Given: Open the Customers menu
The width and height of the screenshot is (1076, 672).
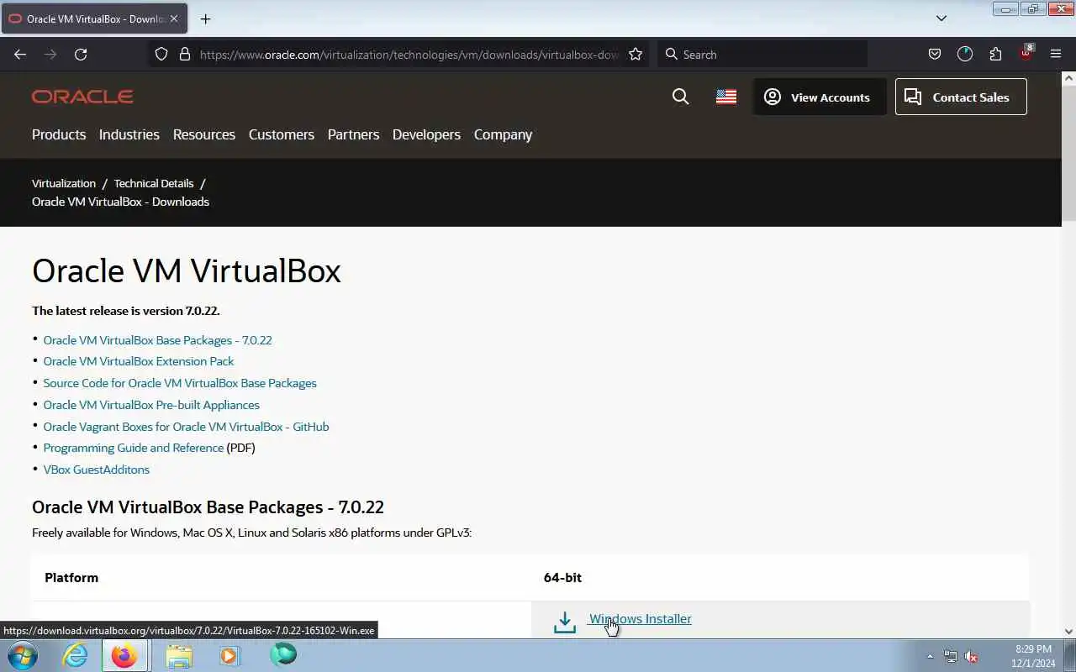Looking at the screenshot, I should coord(282,134).
